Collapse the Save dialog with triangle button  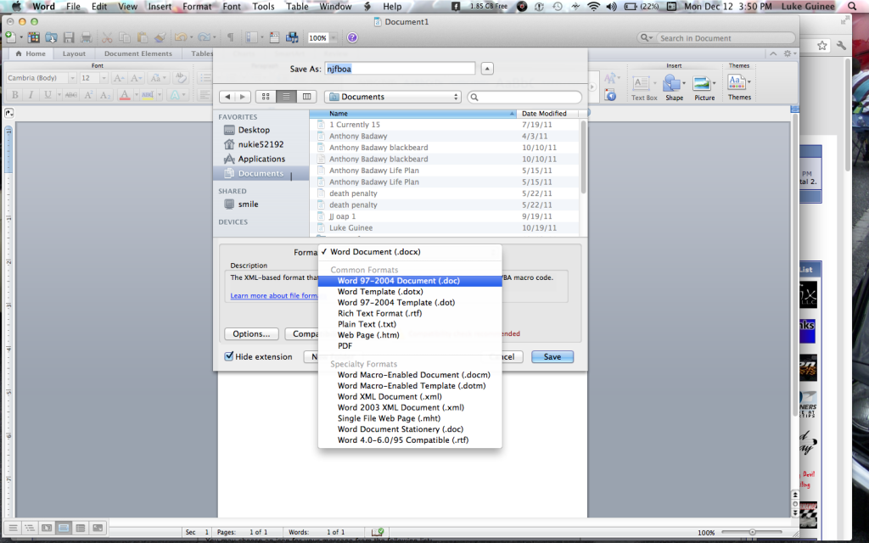(487, 69)
